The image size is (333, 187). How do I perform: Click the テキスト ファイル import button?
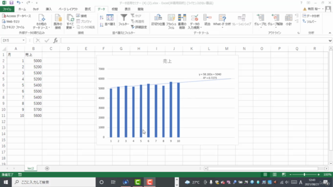click(x=14, y=27)
